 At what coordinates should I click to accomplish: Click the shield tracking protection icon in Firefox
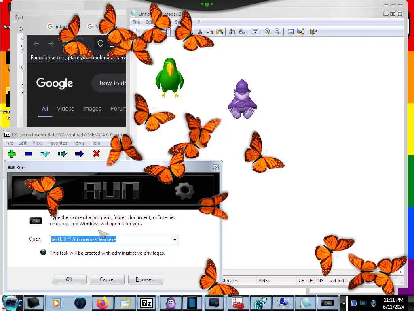pyautogui.click(x=100, y=43)
